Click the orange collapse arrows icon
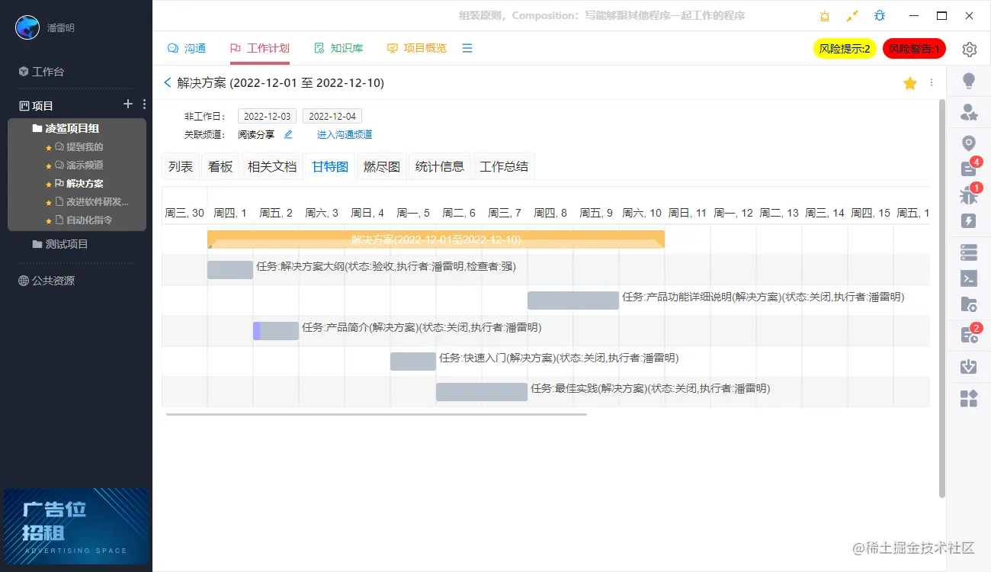991x572 pixels. coord(852,15)
